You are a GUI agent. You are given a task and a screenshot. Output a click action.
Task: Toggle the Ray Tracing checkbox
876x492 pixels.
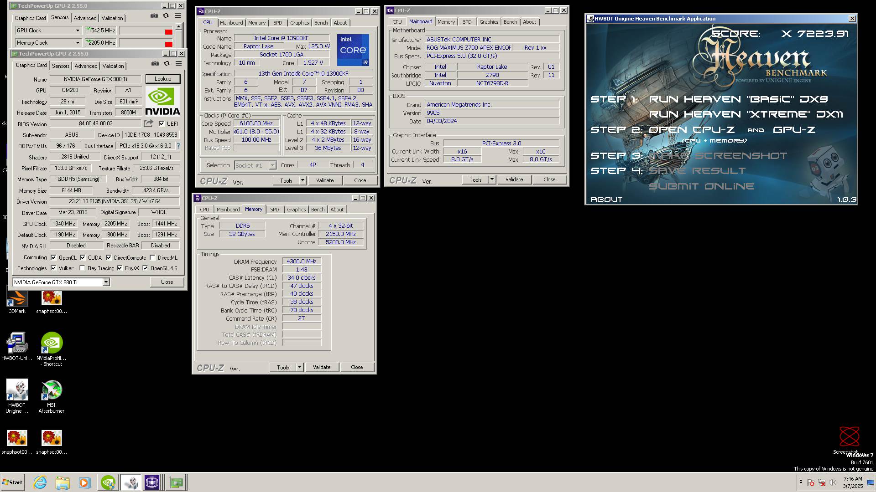(x=82, y=268)
